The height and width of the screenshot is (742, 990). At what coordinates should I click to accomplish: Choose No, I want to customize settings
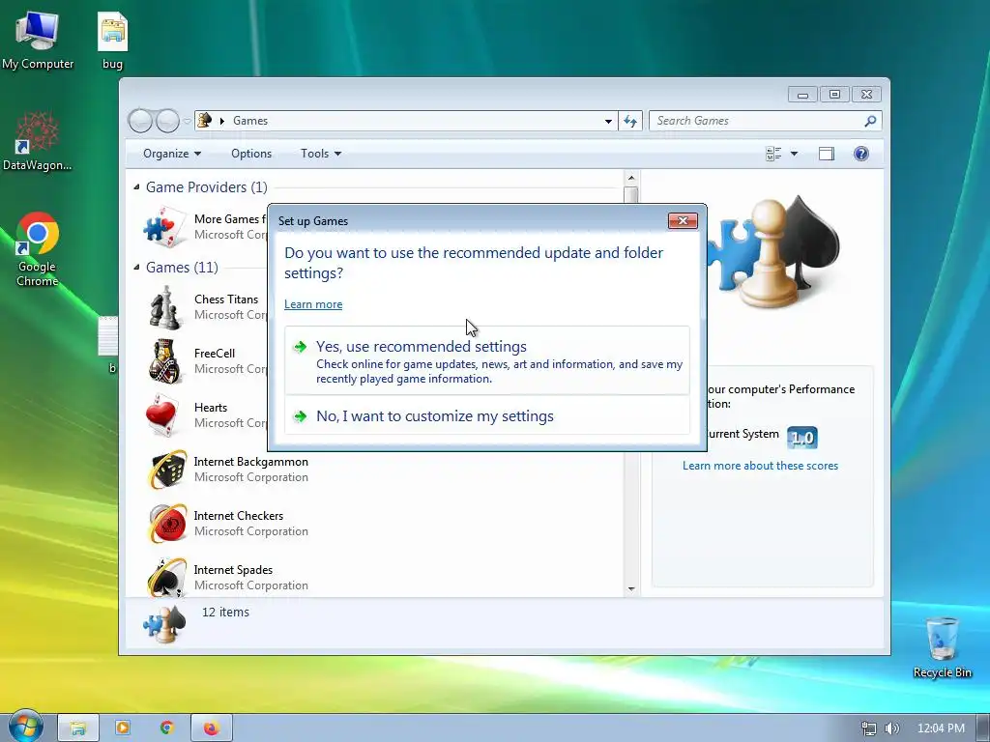tap(487, 415)
